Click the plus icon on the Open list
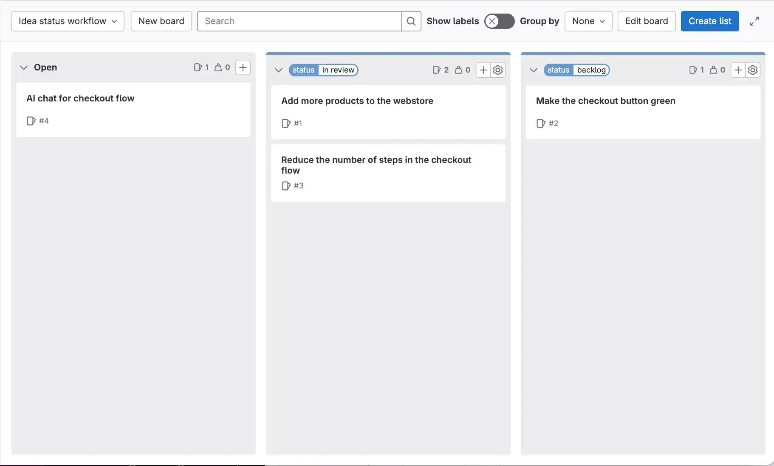Viewport: 774px width, 466px height. (242, 67)
